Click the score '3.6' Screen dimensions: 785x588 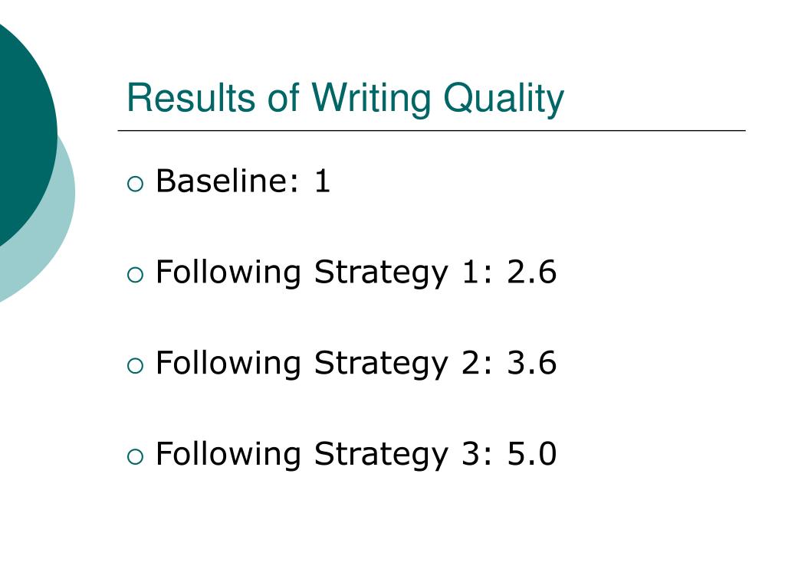point(532,363)
